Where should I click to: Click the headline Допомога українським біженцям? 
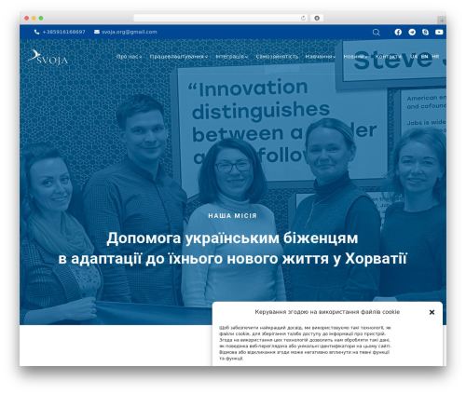pyautogui.click(x=232, y=238)
